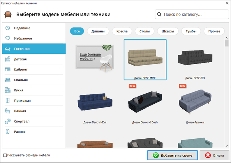Click the mirror icon next to Разное
The image size is (231, 163).
click(8, 132)
